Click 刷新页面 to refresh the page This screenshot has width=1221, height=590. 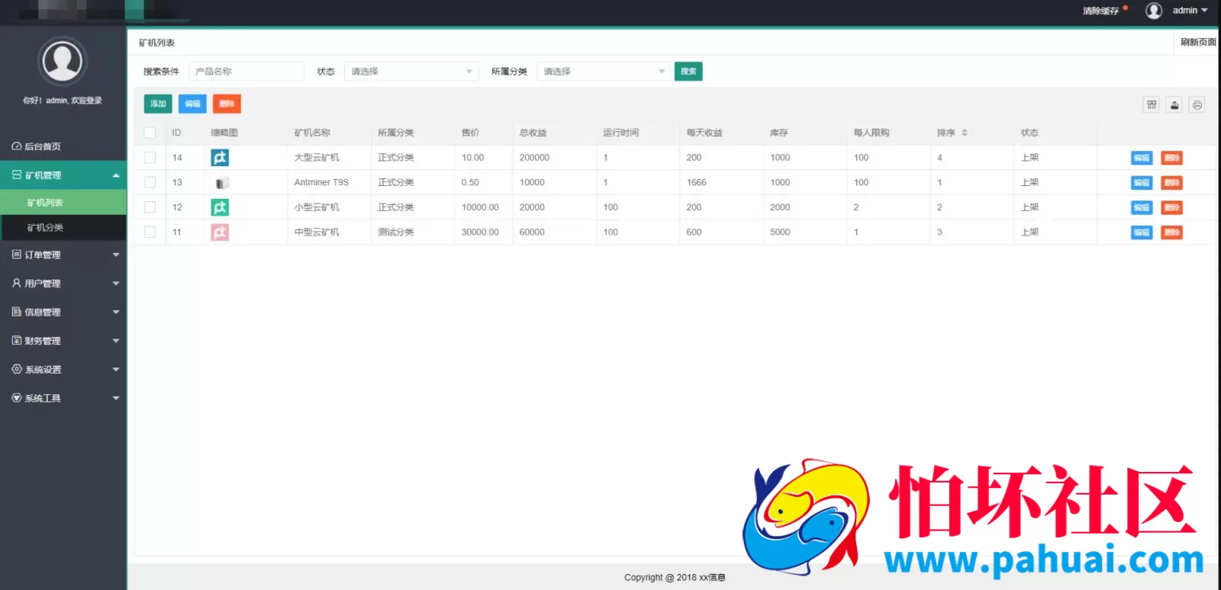pyautogui.click(x=1198, y=42)
